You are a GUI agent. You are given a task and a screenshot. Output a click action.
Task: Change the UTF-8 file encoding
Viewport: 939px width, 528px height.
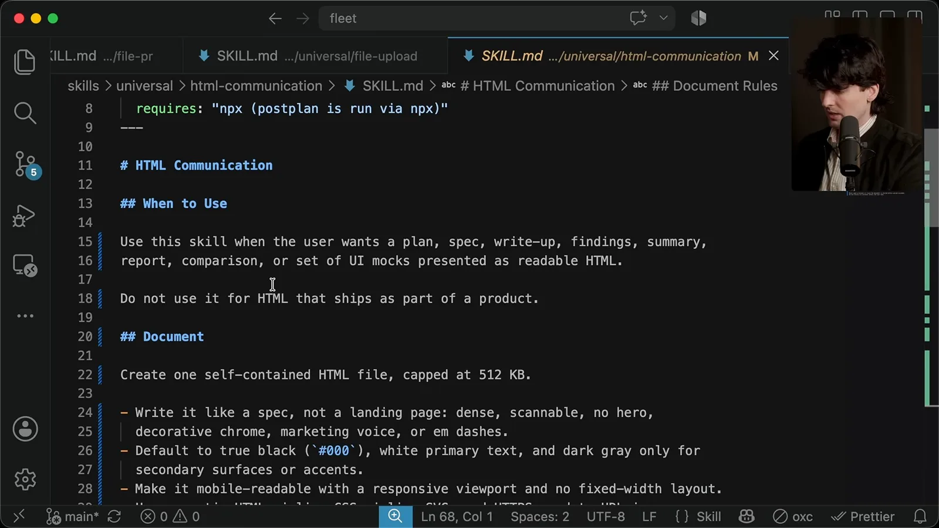606,517
